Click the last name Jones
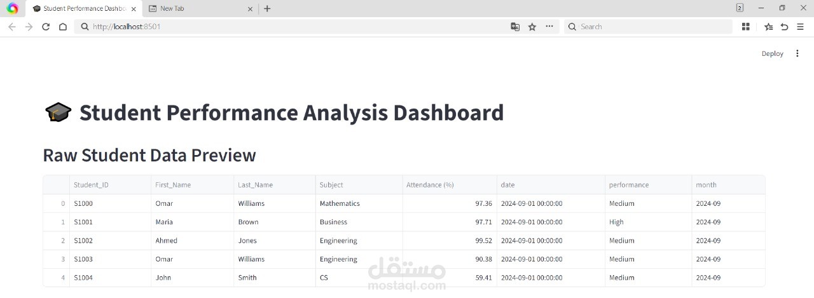814x298 pixels. tap(275, 240)
